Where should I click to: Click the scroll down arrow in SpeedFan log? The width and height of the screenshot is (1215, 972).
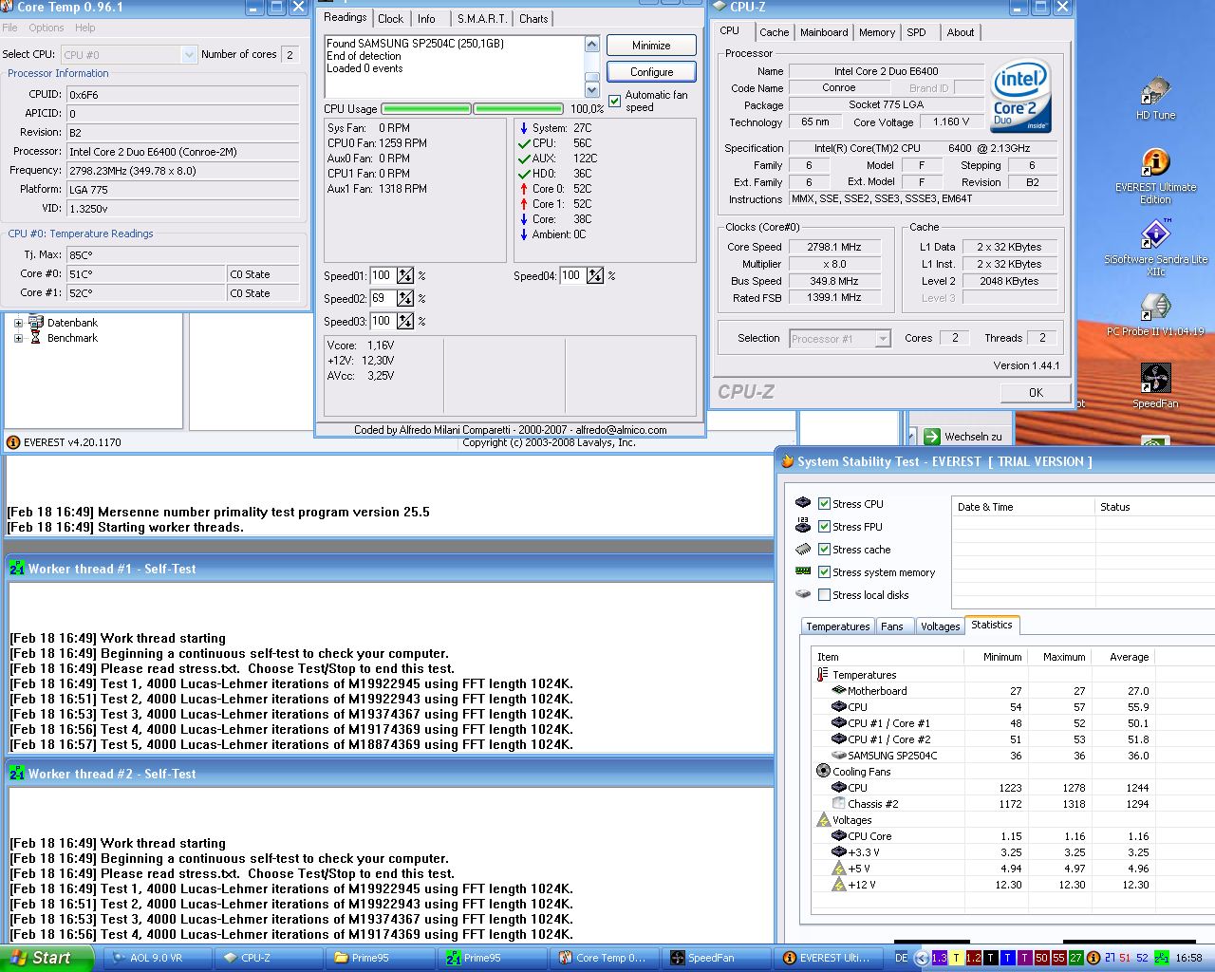592,89
